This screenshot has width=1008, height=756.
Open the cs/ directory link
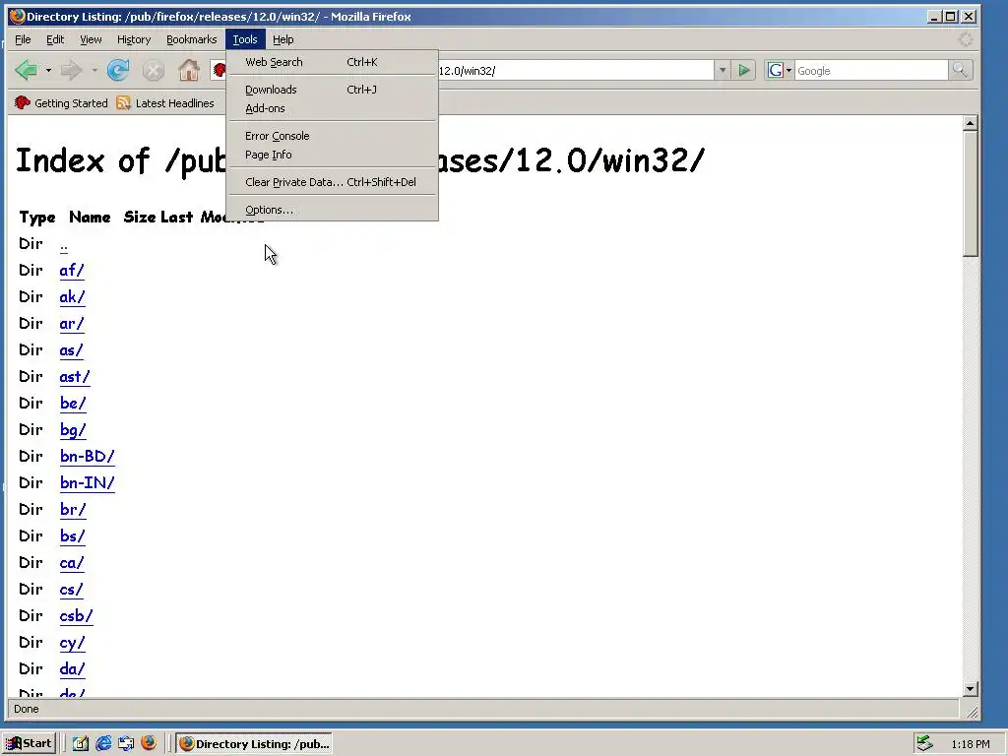coord(71,590)
